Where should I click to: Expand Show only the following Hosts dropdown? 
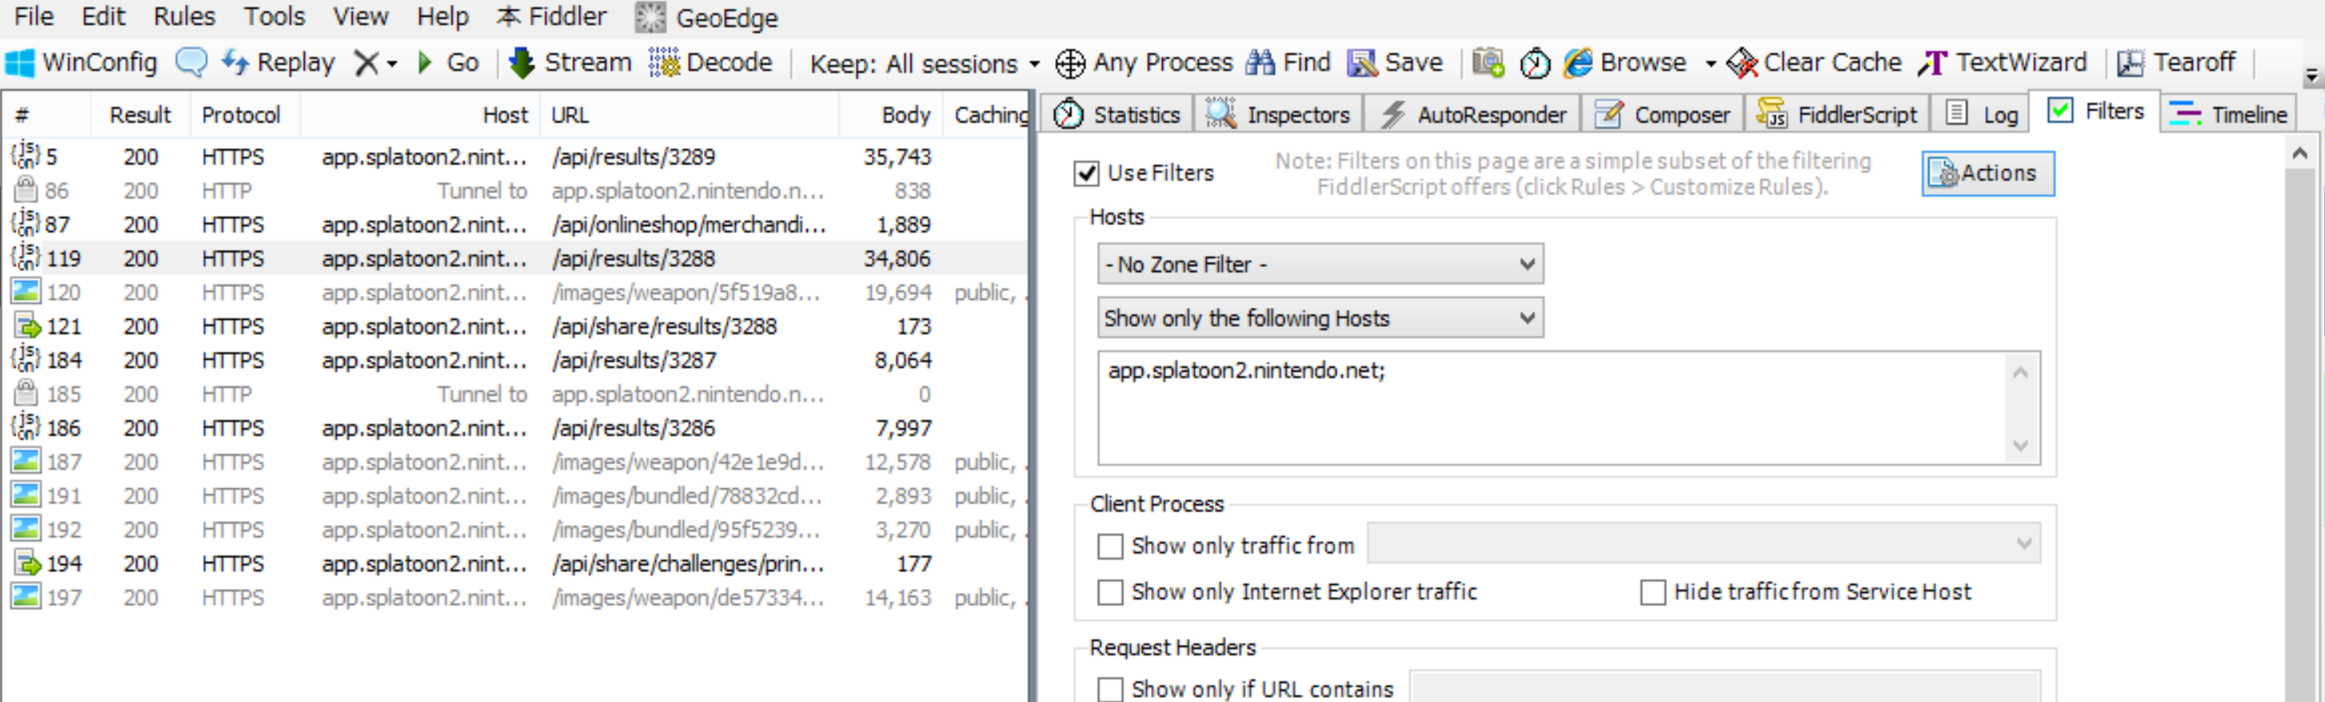point(1319,318)
